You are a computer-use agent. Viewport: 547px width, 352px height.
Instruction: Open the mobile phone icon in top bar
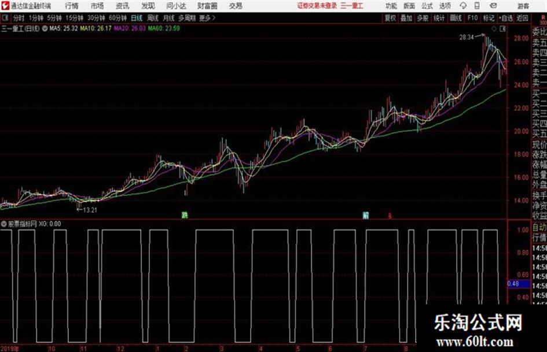pyautogui.click(x=477, y=6)
